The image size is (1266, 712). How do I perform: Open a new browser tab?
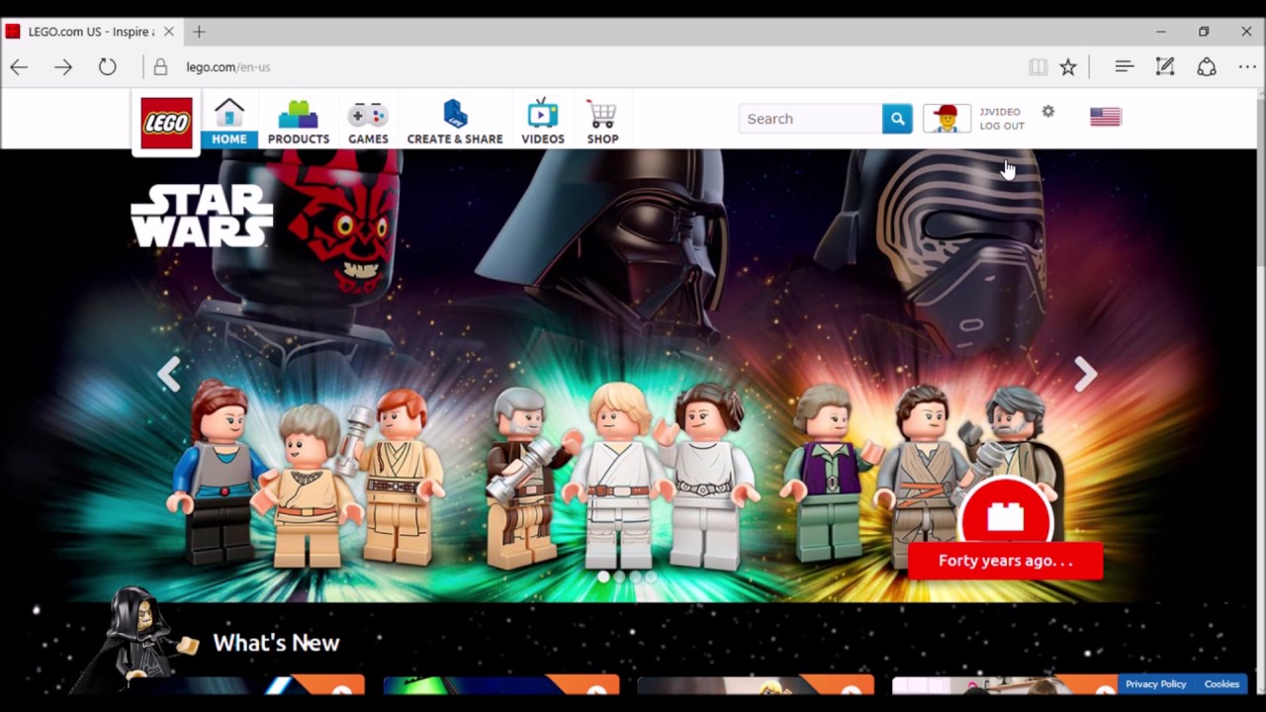[199, 32]
